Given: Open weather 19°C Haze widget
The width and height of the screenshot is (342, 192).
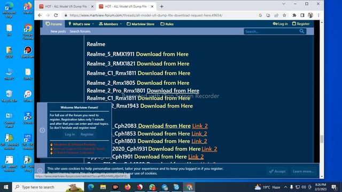Looking at the screenshot, I should pos(267,187).
